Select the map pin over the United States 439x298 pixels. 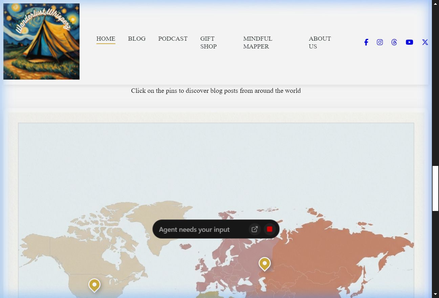(x=94, y=285)
